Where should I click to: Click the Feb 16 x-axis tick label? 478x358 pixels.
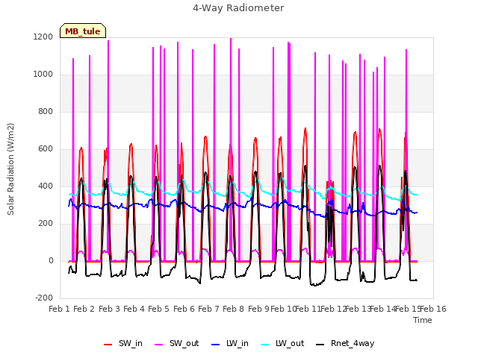(x=433, y=309)
